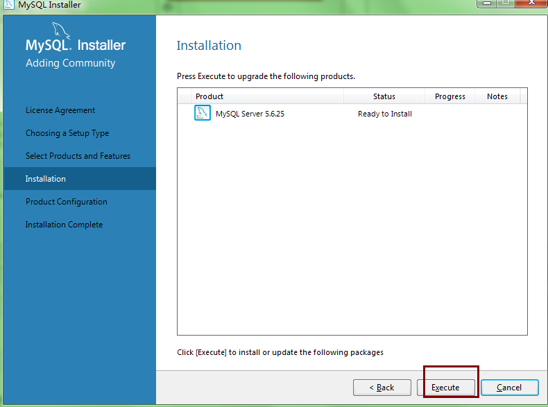Click the MySQL dolphin logo in sidebar
This screenshot has height=407, width=548.
(x=61, y=31)
